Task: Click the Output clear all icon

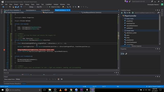Action: 58,79
